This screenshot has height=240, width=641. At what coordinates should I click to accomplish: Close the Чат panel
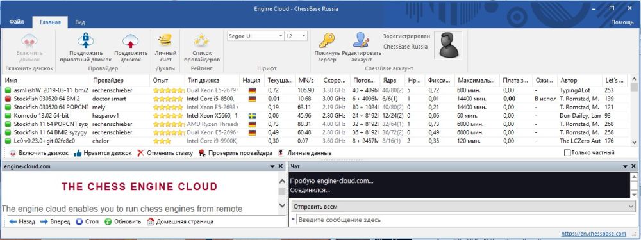(x=633, y=166)
